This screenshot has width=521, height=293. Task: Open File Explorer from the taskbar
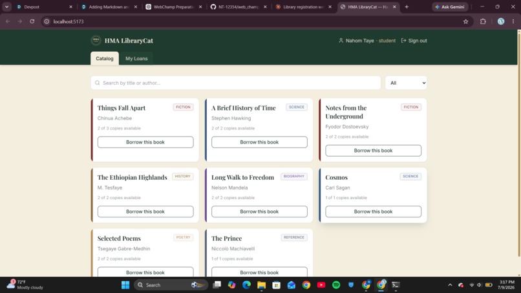point(262,285)
